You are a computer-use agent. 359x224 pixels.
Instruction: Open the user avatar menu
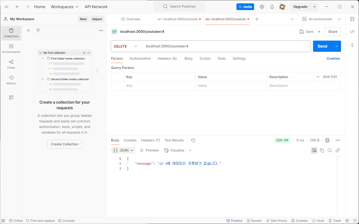(282, 7)
